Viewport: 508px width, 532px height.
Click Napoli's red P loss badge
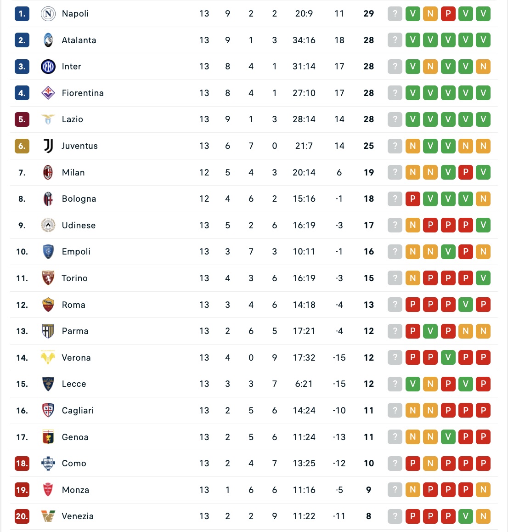448,14
